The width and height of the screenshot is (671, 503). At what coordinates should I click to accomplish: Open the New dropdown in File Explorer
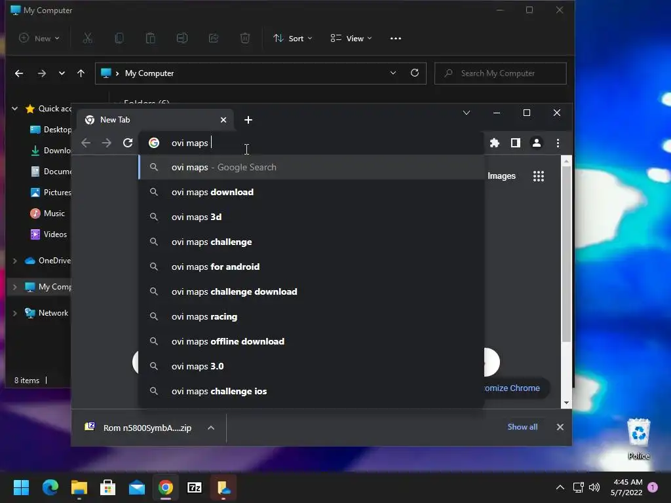[x=39, y=38]
